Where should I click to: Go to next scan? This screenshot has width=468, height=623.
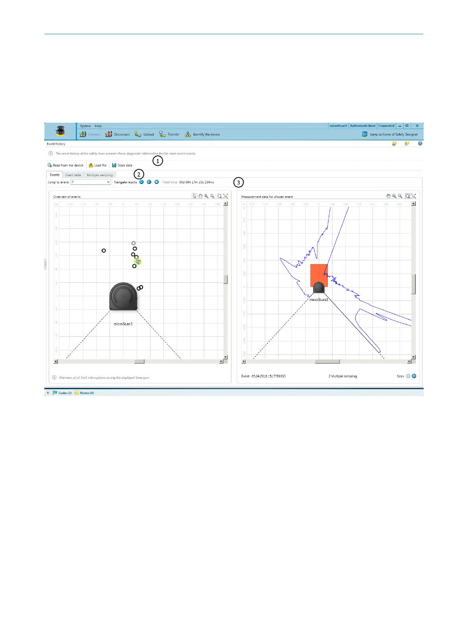414,376
